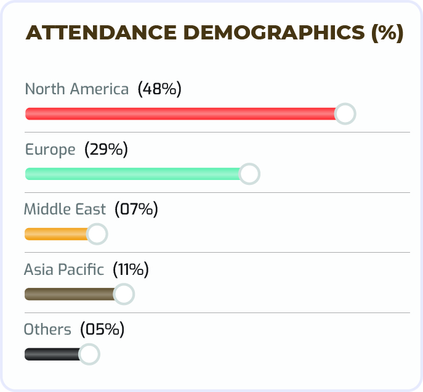The image size is (423, 392).
Task: Select the Middle East label
Action: coord(65,209)
